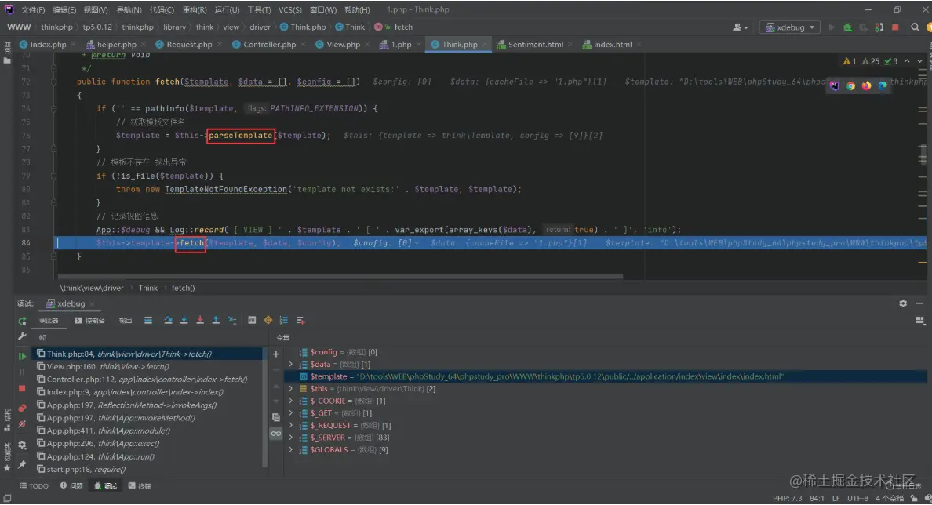Screen dimensions: 932x505
Task: Click the Show Execution Point icon
Action: click(x=148, y=320)
